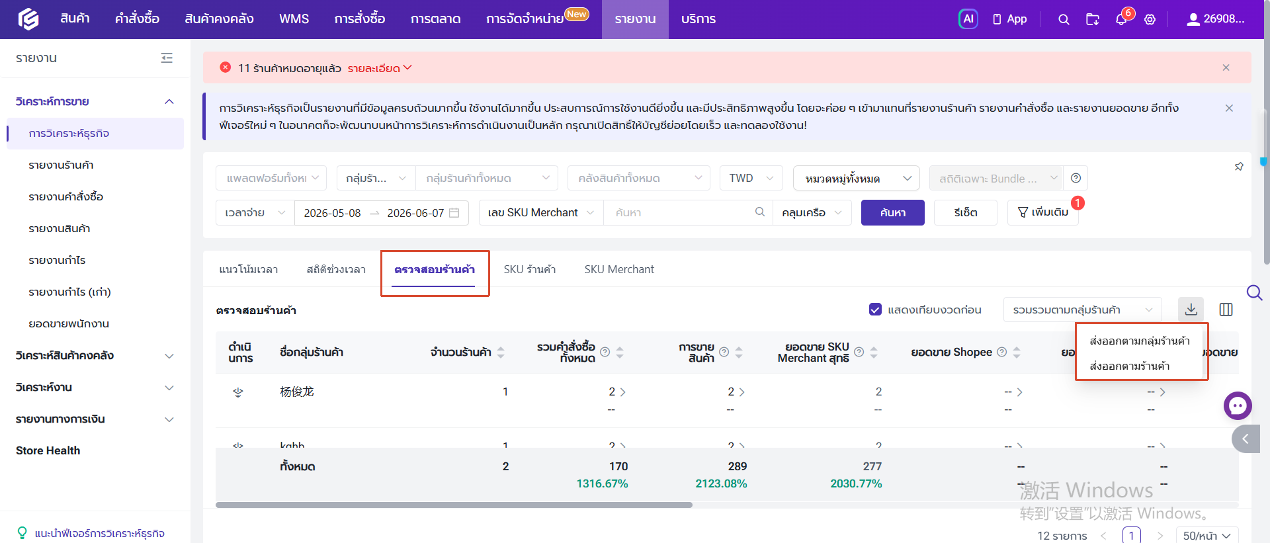1270x543 pixels.
Task: Switch to SKU ร้านค้า tab
Action: pyautogui.click(x=529, y=269)
